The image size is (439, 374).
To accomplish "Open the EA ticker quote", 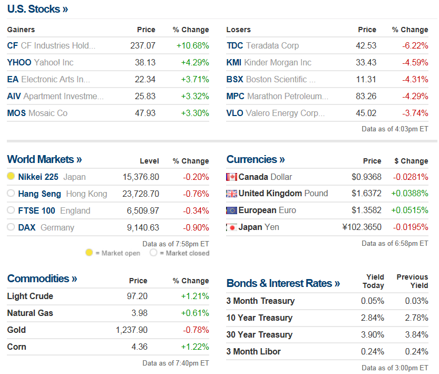I will [x=13, y=80].
